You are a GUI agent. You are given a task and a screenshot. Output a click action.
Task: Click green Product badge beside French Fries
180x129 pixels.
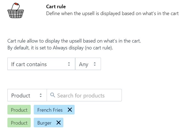[x=19, y=110]
